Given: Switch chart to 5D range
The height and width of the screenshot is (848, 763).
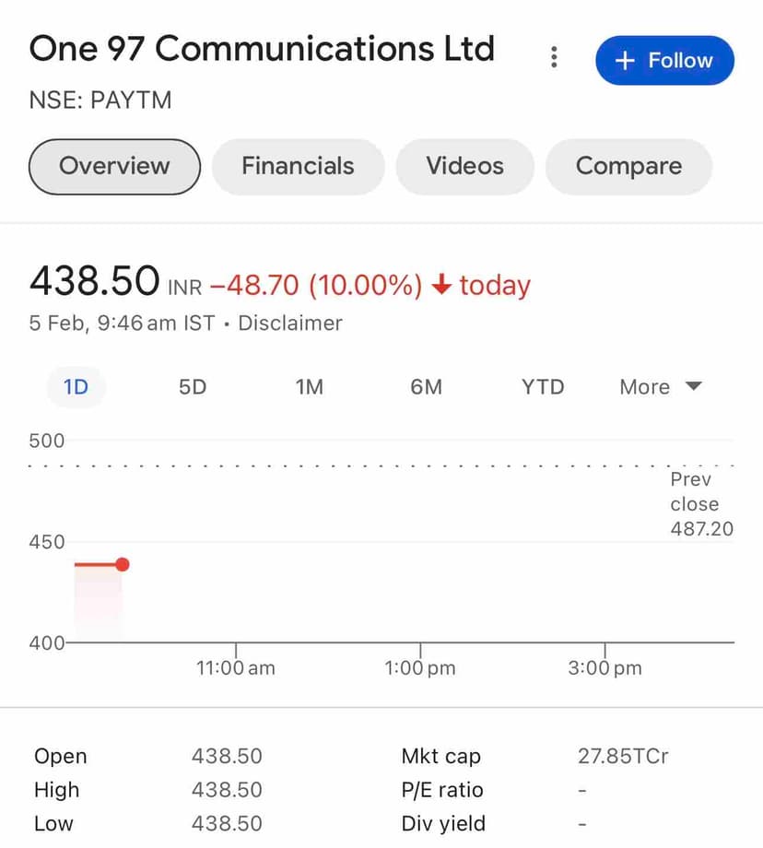Looking at the screenshot, I should [x=193, y=387].
